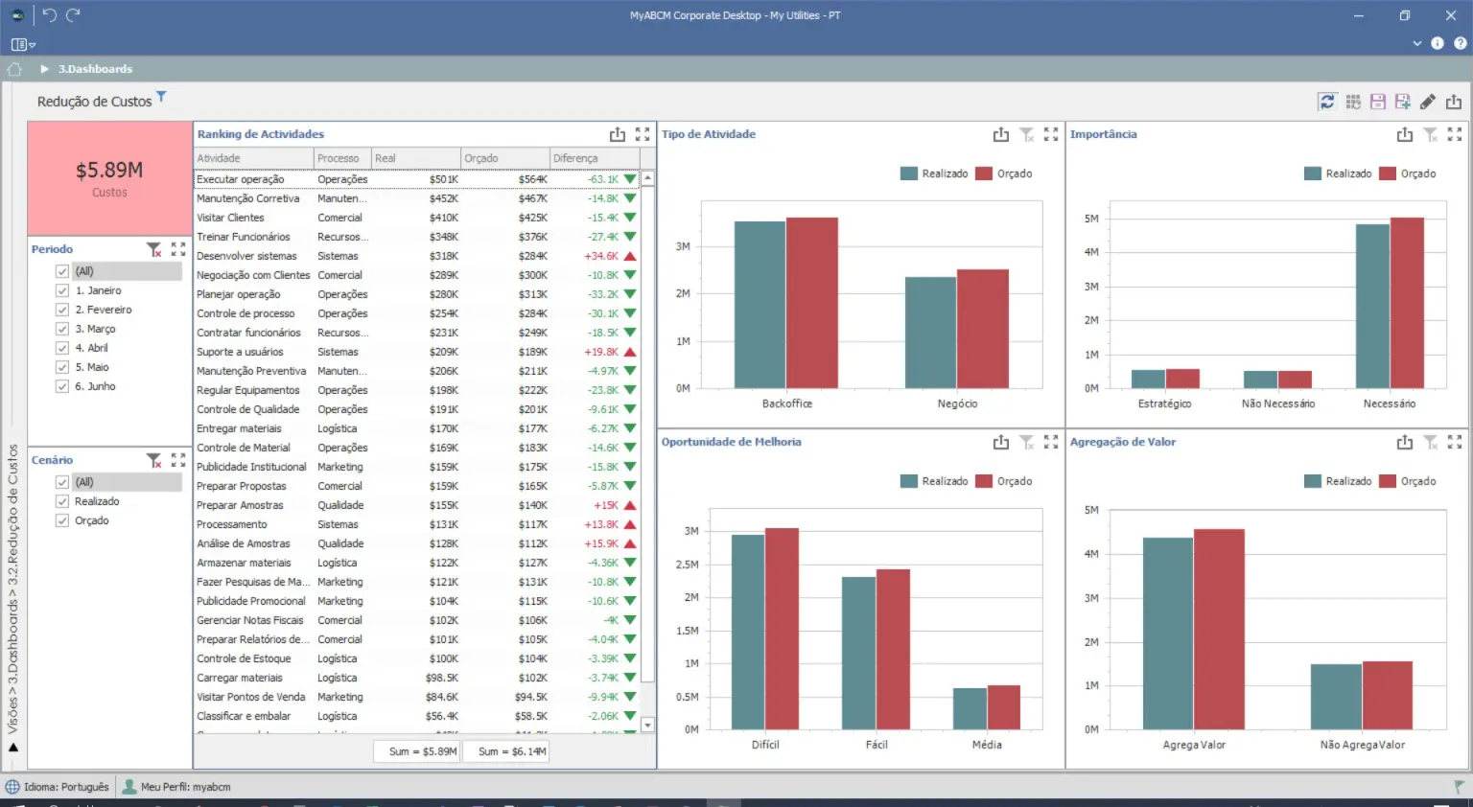Open the layout panel dropdown

pos(23,44)
